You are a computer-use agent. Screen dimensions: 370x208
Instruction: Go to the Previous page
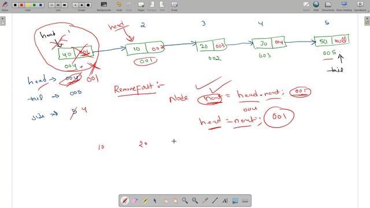click(151, 6)
